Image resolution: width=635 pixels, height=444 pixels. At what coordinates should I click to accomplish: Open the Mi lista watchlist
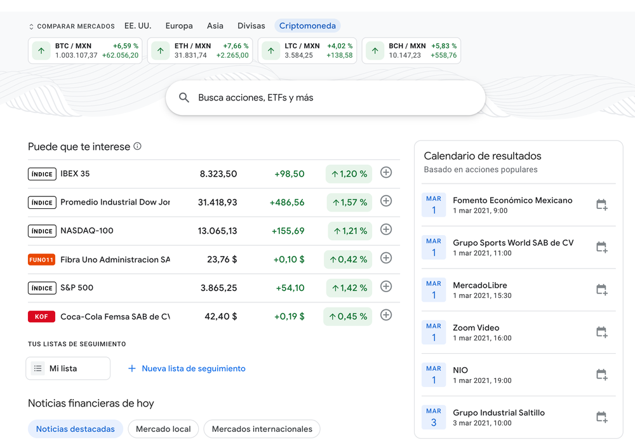click(x=68, y=368)
